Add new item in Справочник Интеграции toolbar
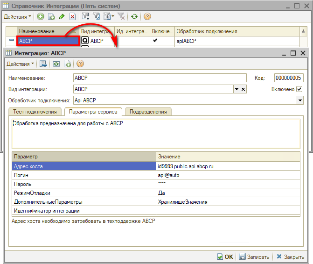 coord(41,17)
